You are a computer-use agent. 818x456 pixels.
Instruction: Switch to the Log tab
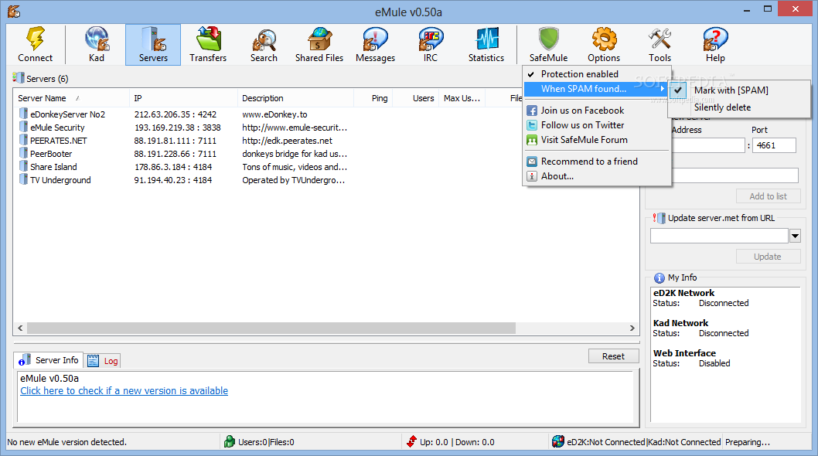[103, 360]
